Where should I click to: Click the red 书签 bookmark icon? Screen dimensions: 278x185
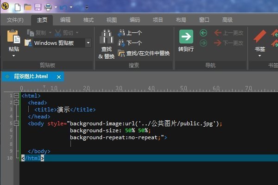pos(260,36)
